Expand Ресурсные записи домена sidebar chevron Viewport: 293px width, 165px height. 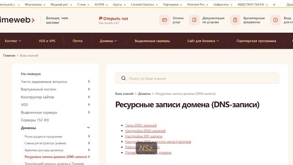coord(89,157)
